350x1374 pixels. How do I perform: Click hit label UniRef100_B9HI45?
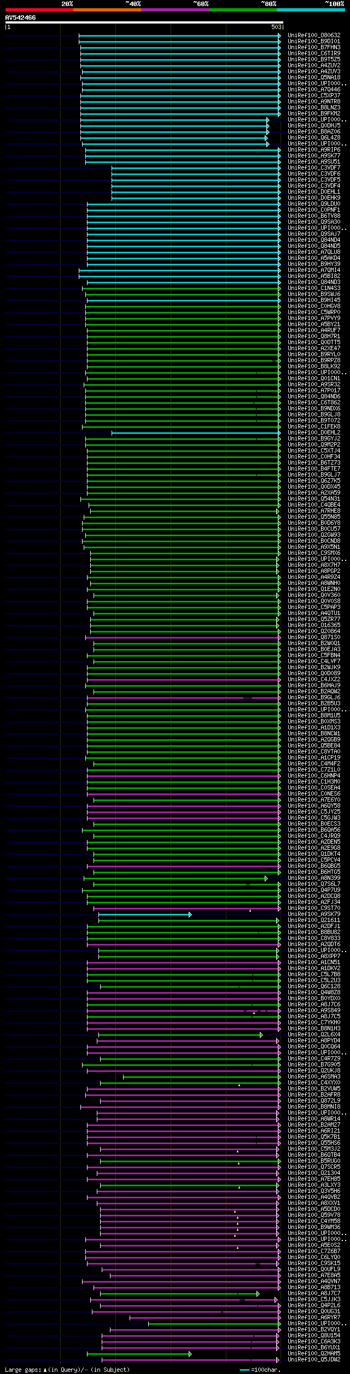pos(314,300)
